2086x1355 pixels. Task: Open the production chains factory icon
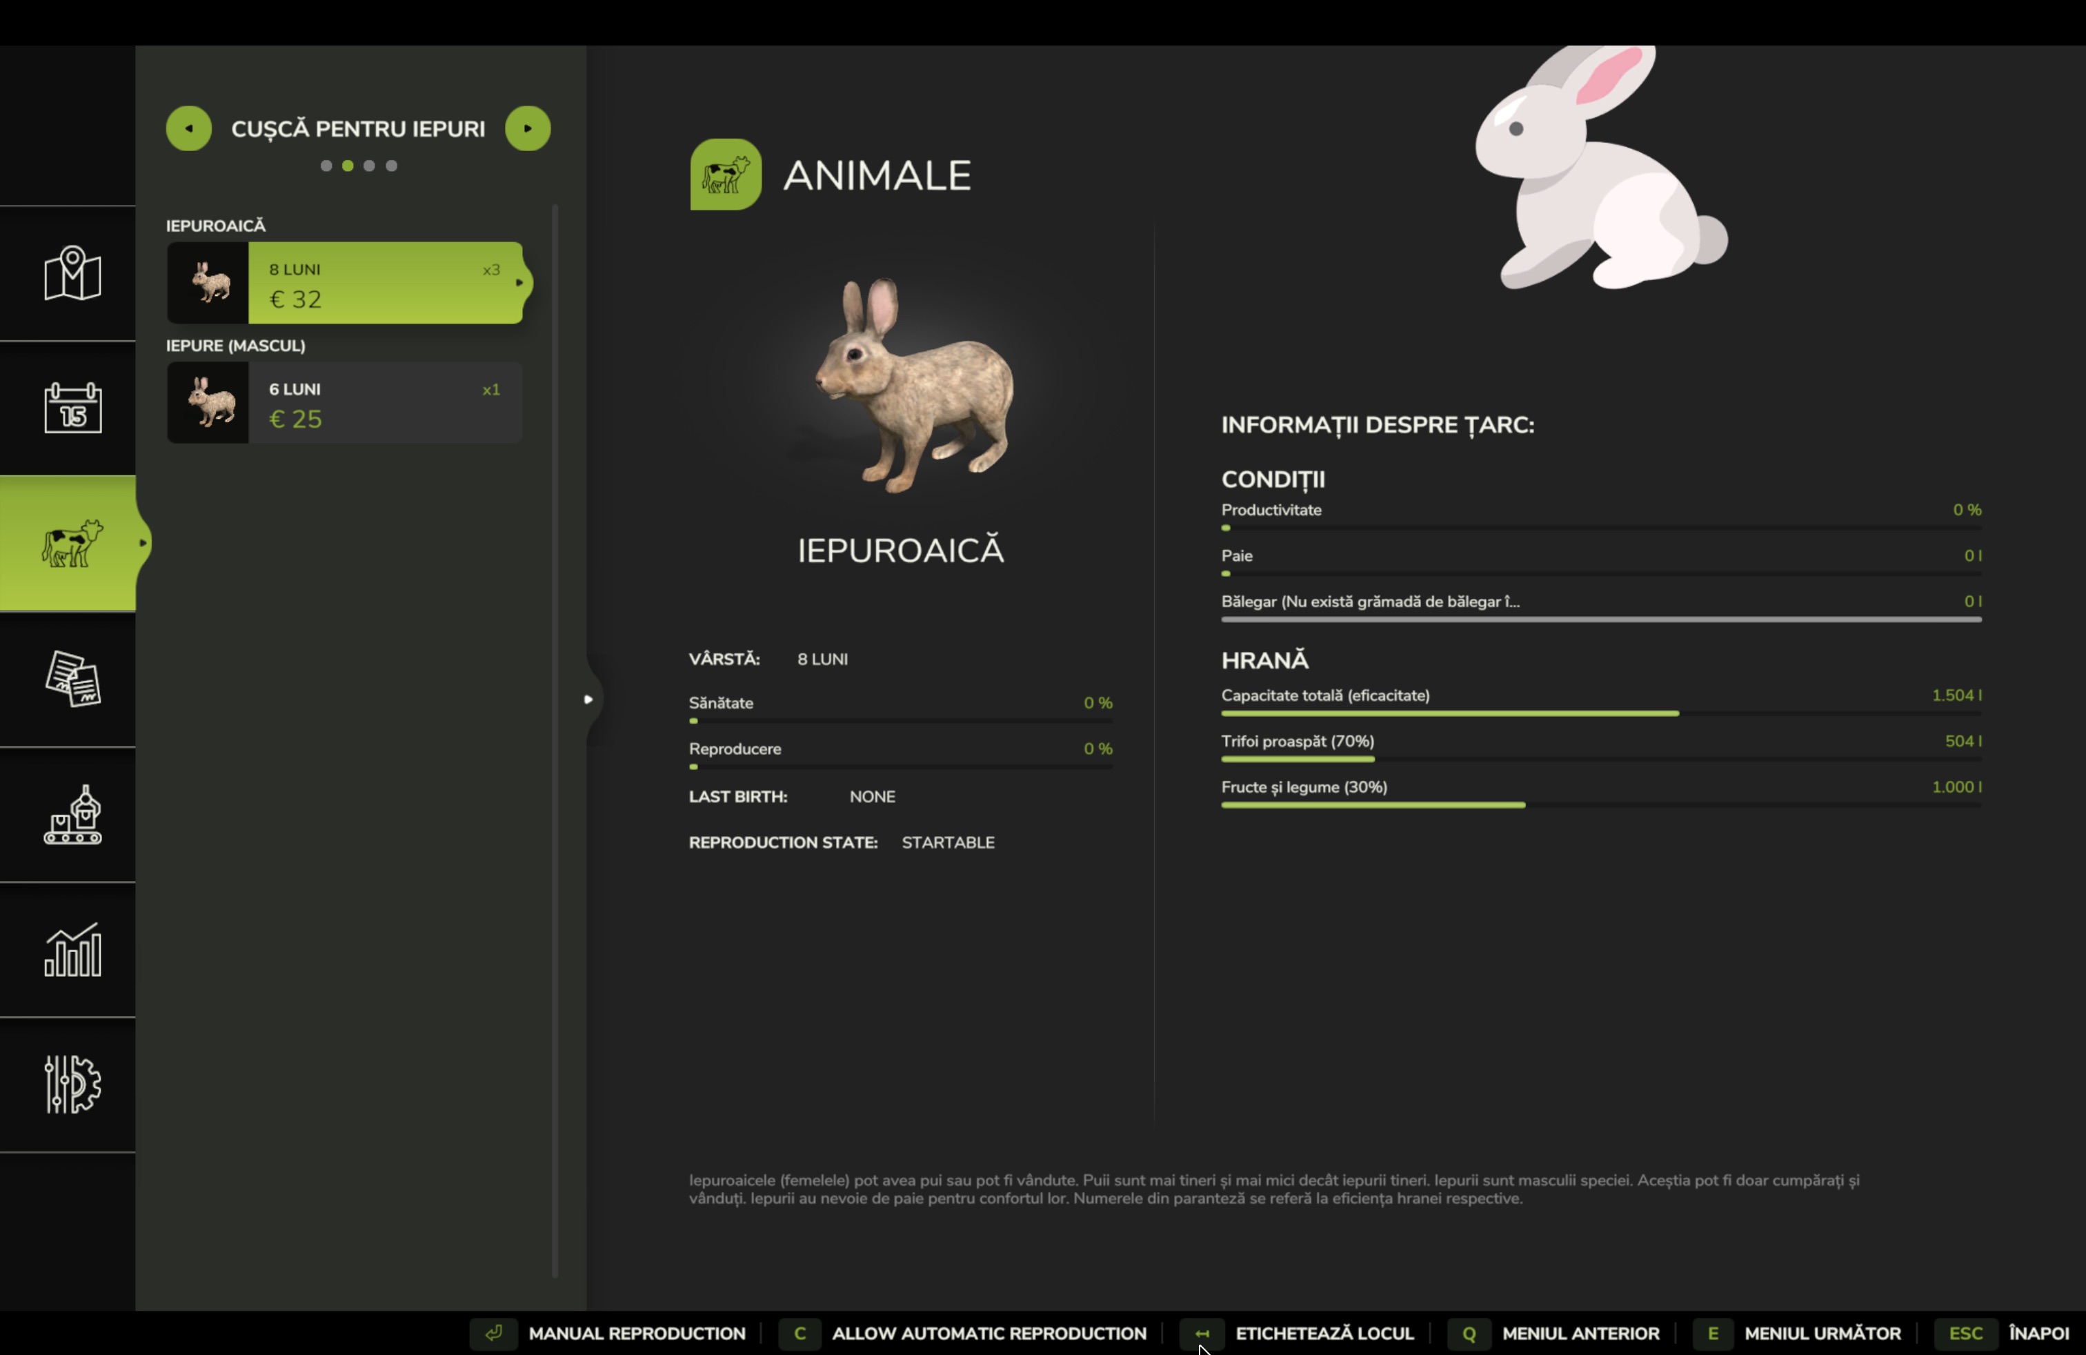(72, 814)
